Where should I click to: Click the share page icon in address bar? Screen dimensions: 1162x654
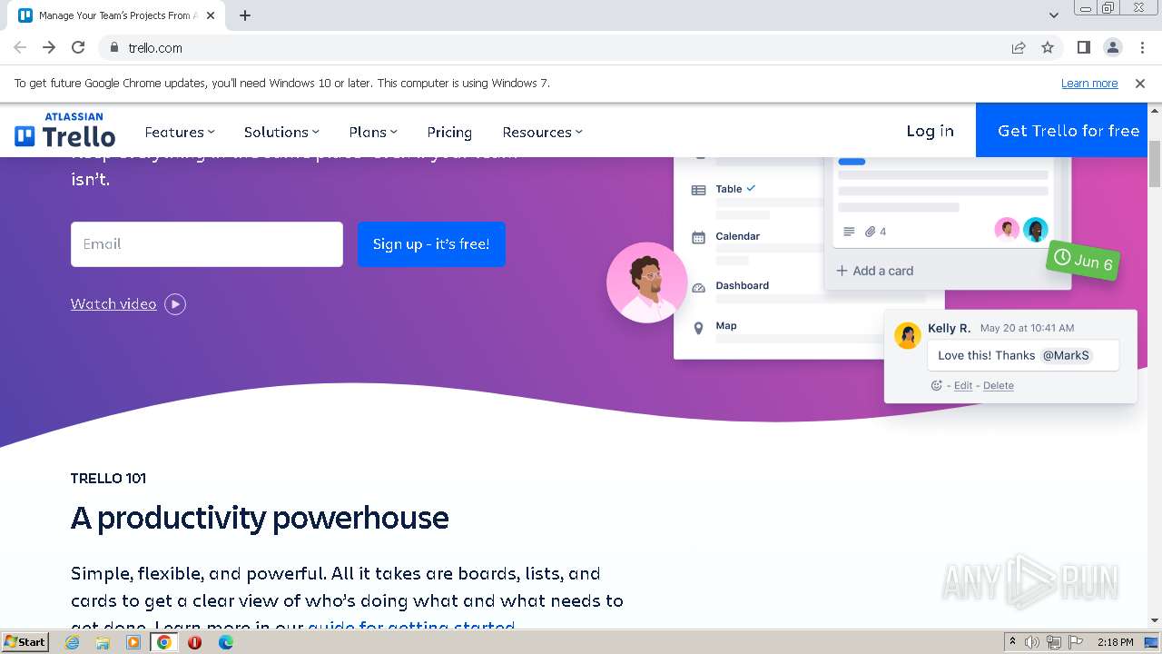tap(1019, 48)
